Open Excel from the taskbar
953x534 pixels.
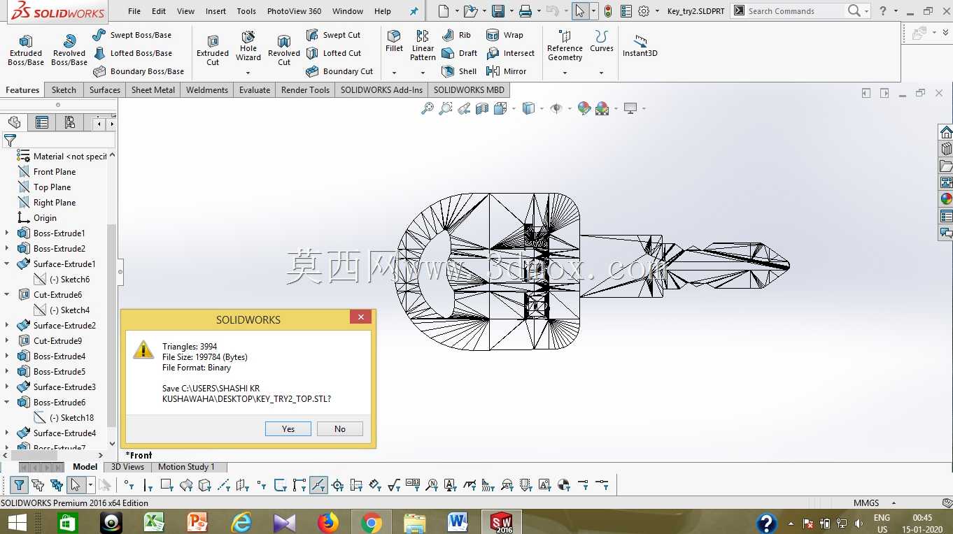coord(154,522)
